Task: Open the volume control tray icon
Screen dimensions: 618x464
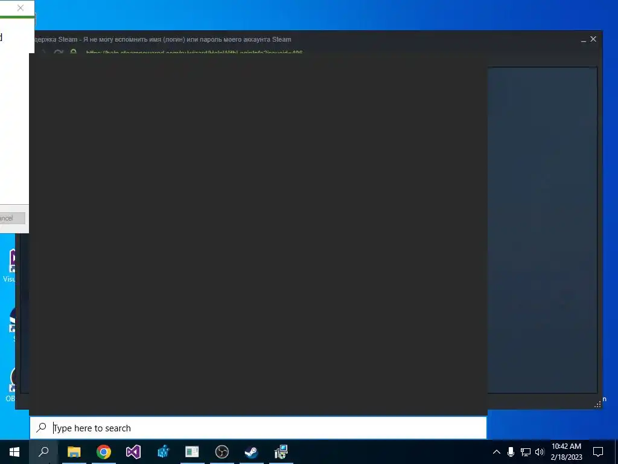Action: (540, 452)
